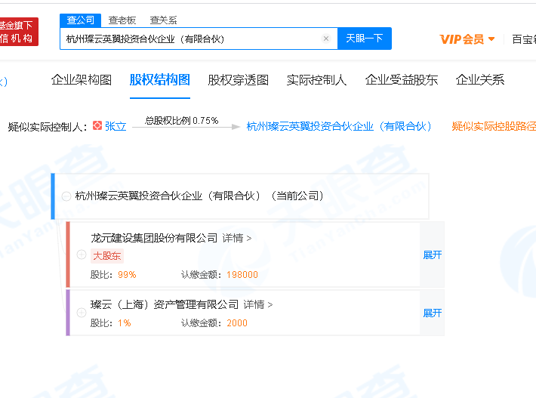Open the 实际控制人 tab
The width and height of the screenshot is (536, 398).
click(x=316, y=79)
